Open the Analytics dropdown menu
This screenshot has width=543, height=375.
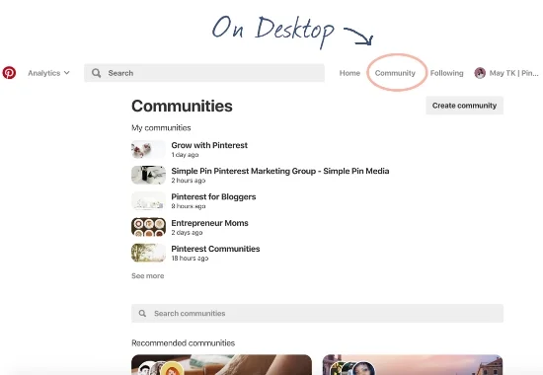coord(48,73)
